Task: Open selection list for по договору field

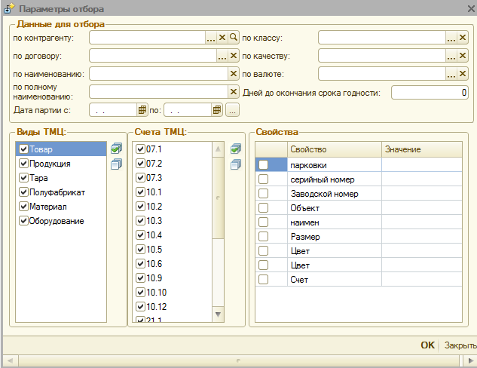Action: click(222, 56)
